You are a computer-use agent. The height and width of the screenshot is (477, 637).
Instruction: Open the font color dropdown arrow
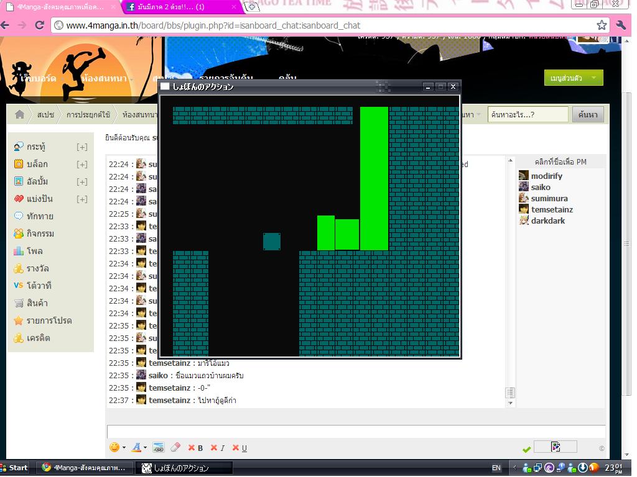(x=145, y=448)
